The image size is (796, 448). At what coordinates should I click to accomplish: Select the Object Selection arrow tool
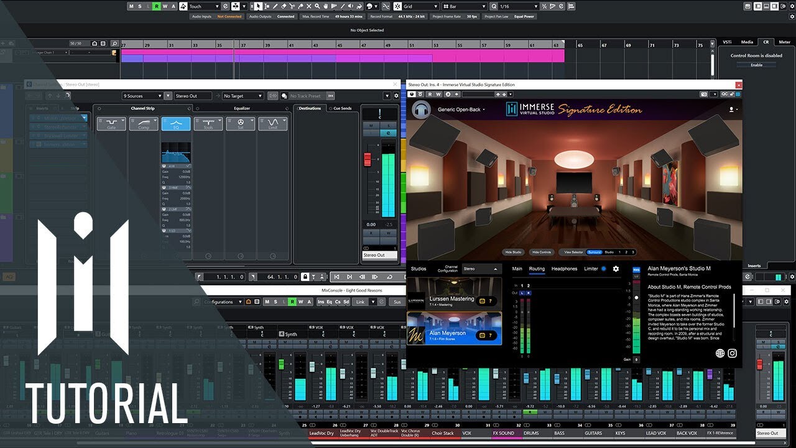(259, 6)
